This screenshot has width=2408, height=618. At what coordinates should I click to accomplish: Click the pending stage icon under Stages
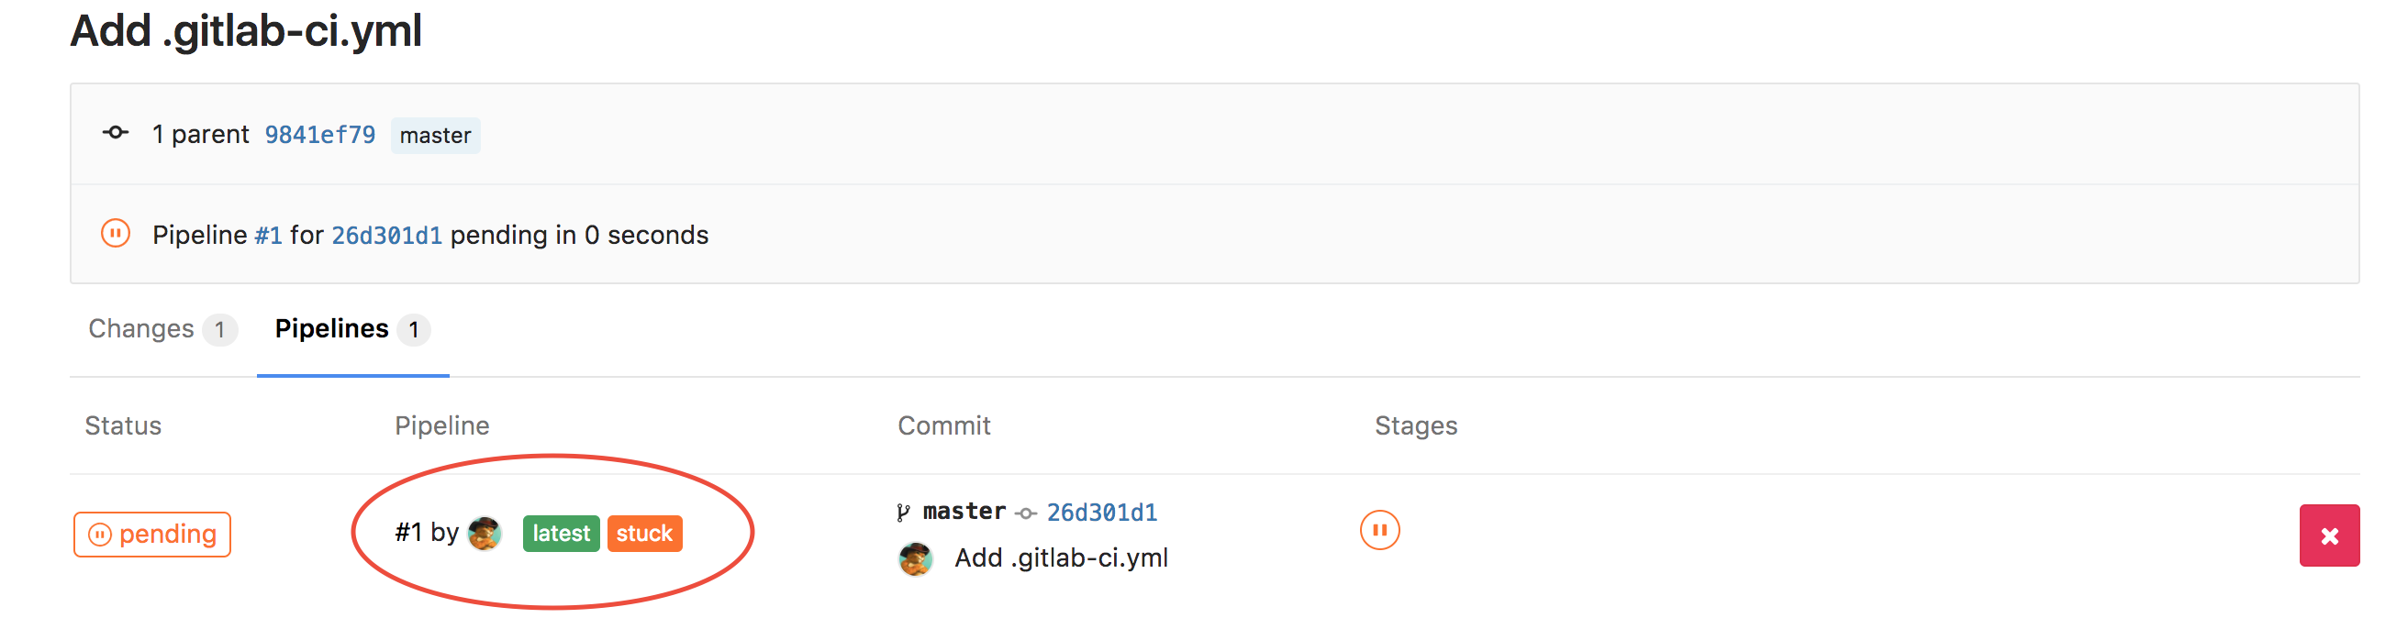pyautogui.click(x=1378, y=530)
